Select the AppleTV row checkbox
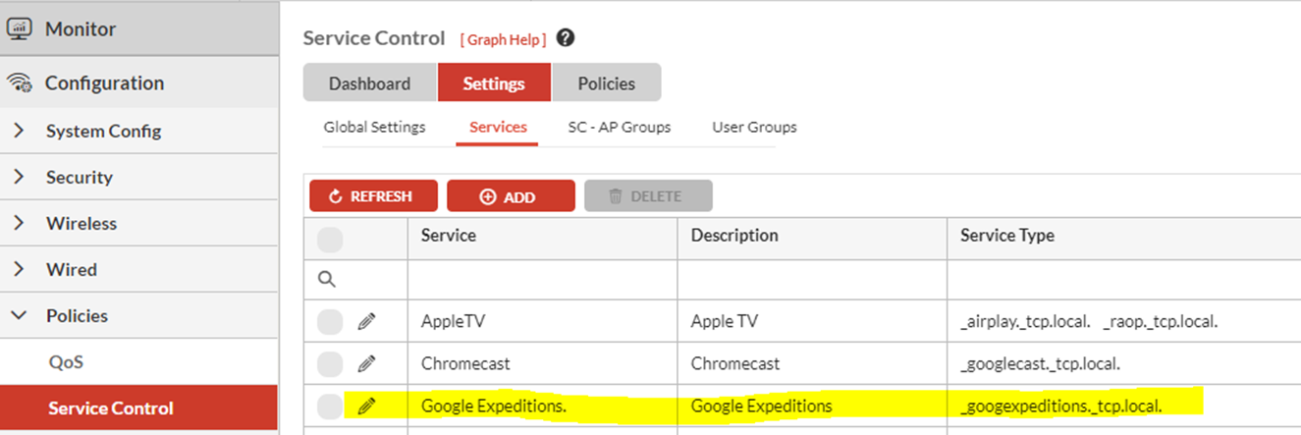1301x435 pixels. point(330,321)
